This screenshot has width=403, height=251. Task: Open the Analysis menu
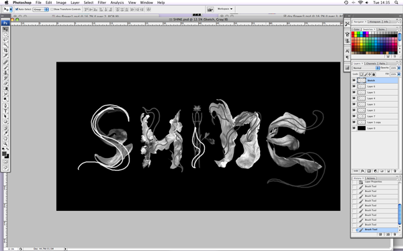click(117, 3)
